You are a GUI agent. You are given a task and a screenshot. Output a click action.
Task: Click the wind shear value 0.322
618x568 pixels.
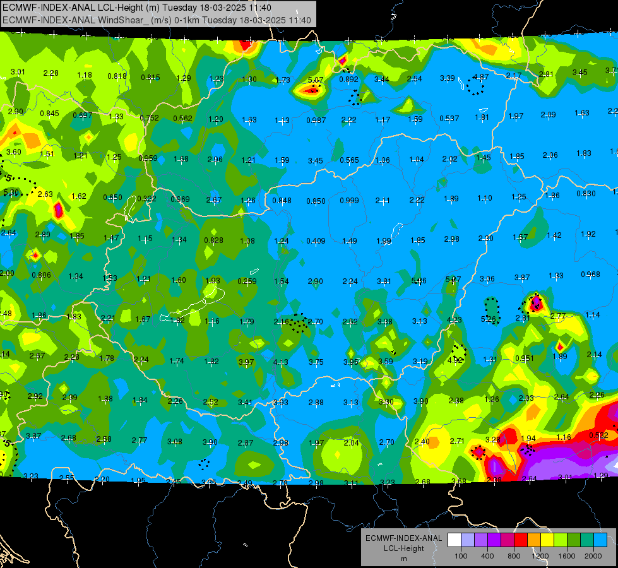(146, 198)
